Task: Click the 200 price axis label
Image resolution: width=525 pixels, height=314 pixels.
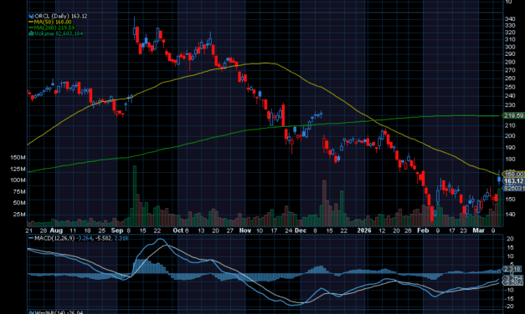Action: [510, 135]
